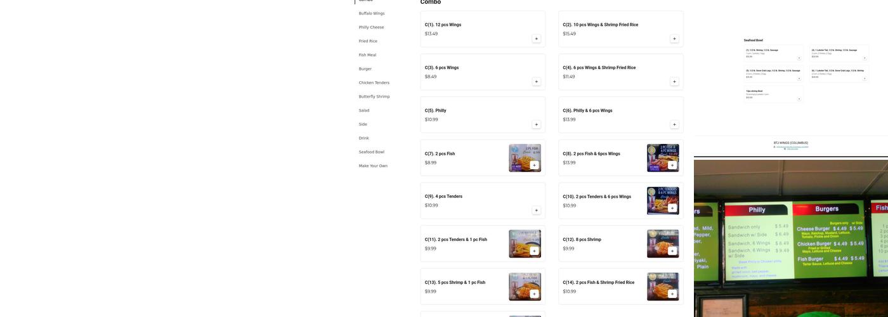Click plus icon for 10 pcs Wings & Shrimp Fried Rice
Screen dimensions: 888x317
pos(674,39)
